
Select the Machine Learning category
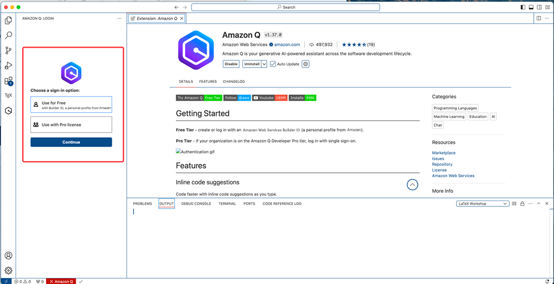point(449,116)
